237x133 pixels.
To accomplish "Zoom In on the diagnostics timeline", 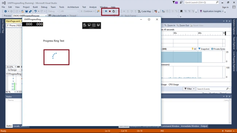I will (170, 26).
